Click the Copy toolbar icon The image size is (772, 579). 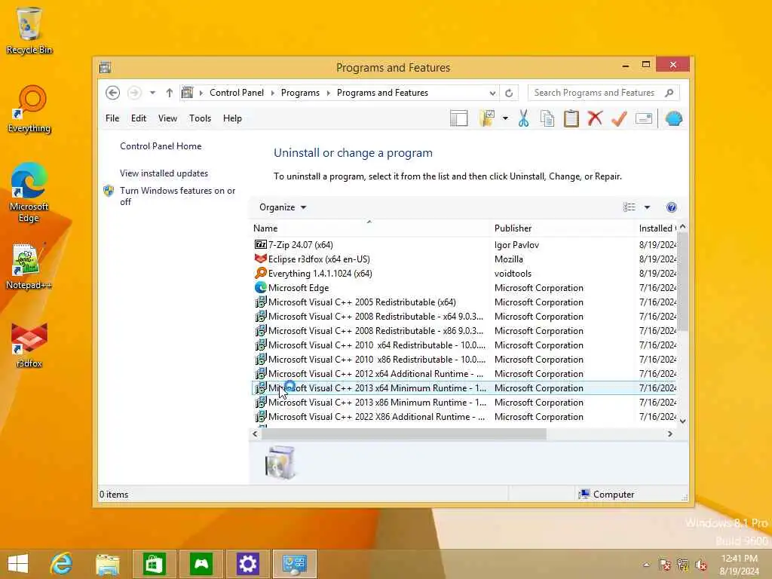[x=547, y=118]
